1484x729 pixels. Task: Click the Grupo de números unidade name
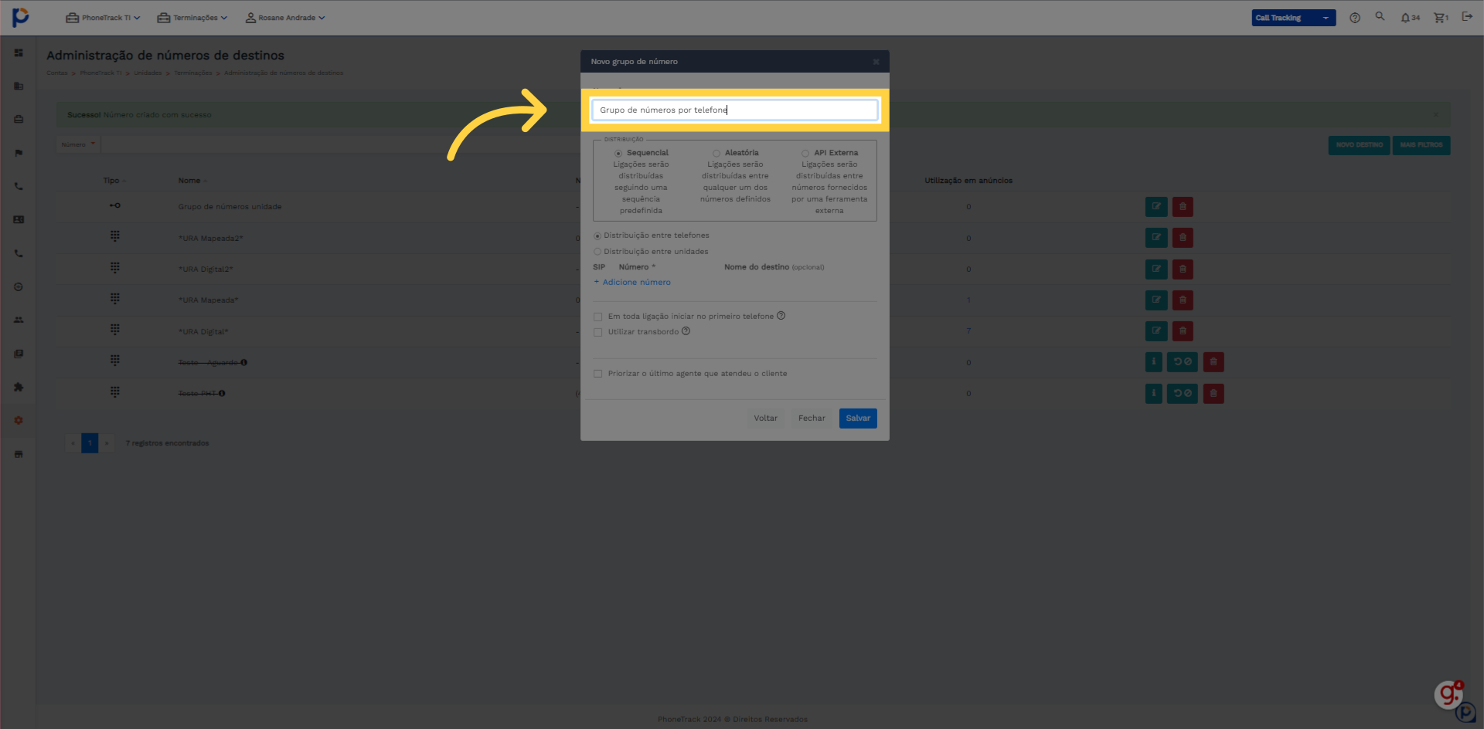[230, 207]
